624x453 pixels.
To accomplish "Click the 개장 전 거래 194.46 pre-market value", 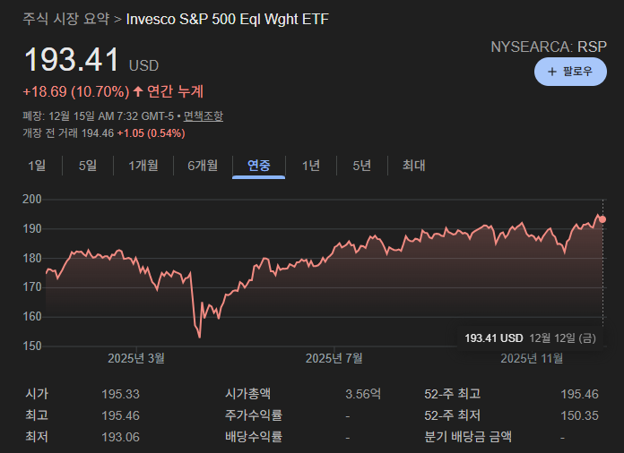I will pyautogui.click(x=68, y=133).
